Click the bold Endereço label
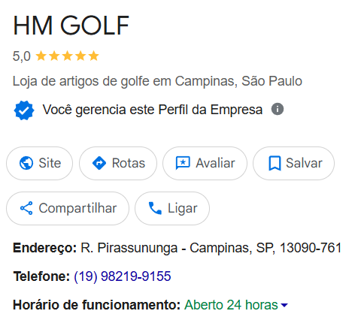Screen dimensions: 355x323 (x=45, y=248)
